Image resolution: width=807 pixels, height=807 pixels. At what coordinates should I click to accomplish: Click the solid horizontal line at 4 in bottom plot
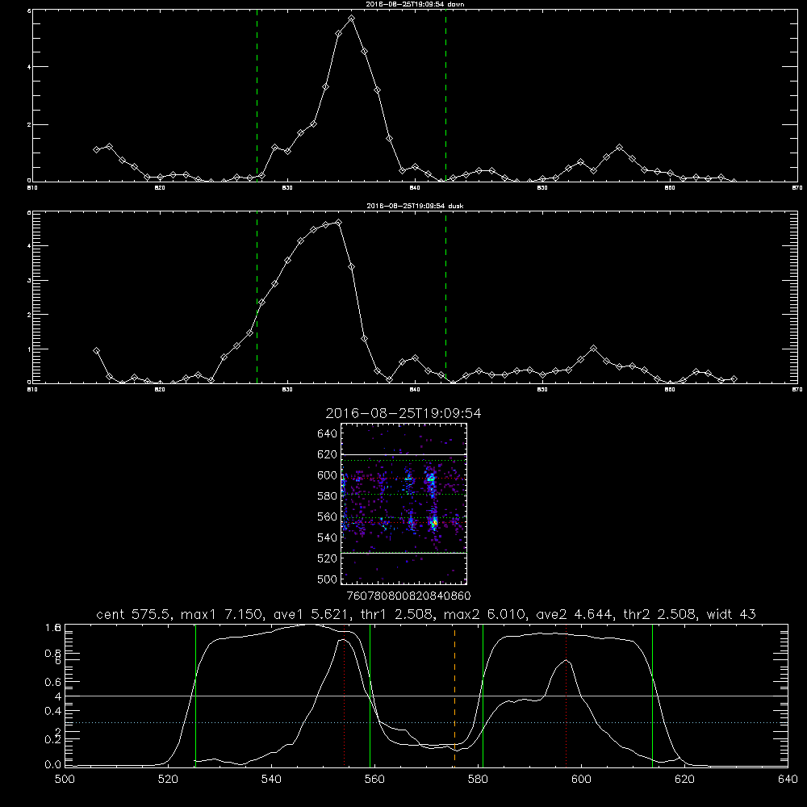(x=426, y=696)
